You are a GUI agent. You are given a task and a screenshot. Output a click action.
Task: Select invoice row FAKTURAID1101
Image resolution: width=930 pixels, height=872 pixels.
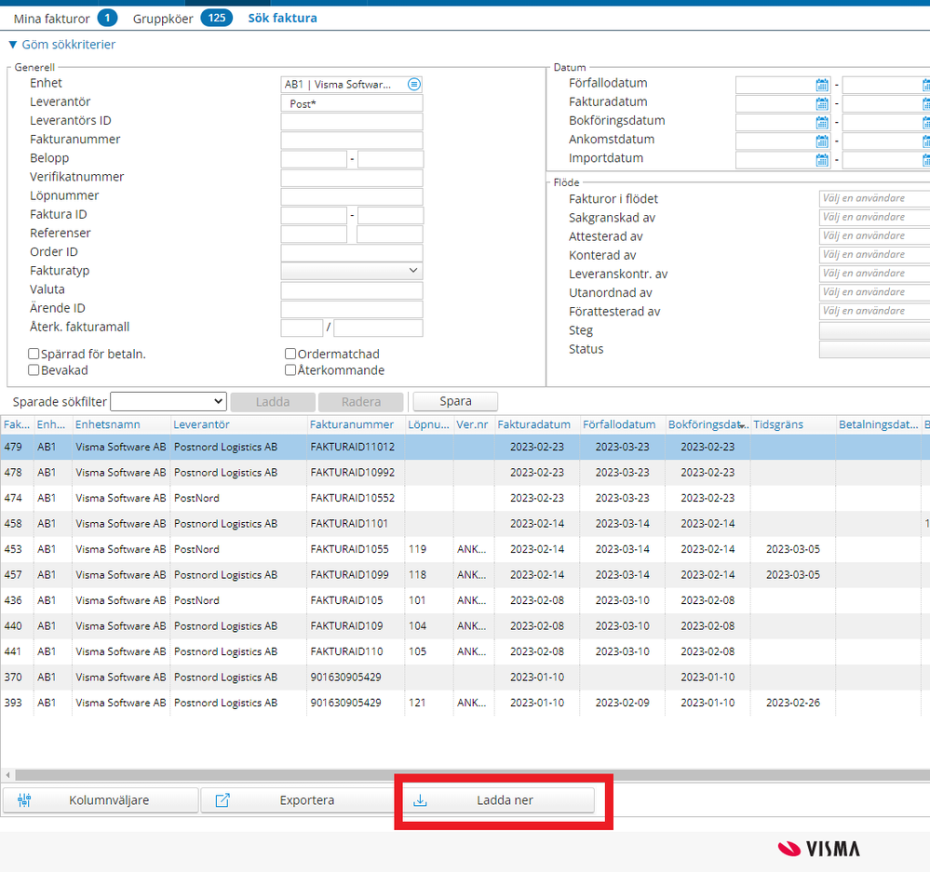465,523
